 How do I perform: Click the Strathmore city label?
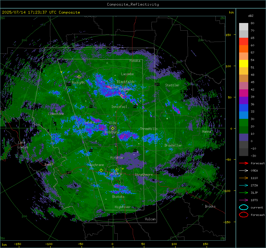[x=144, y=175]
